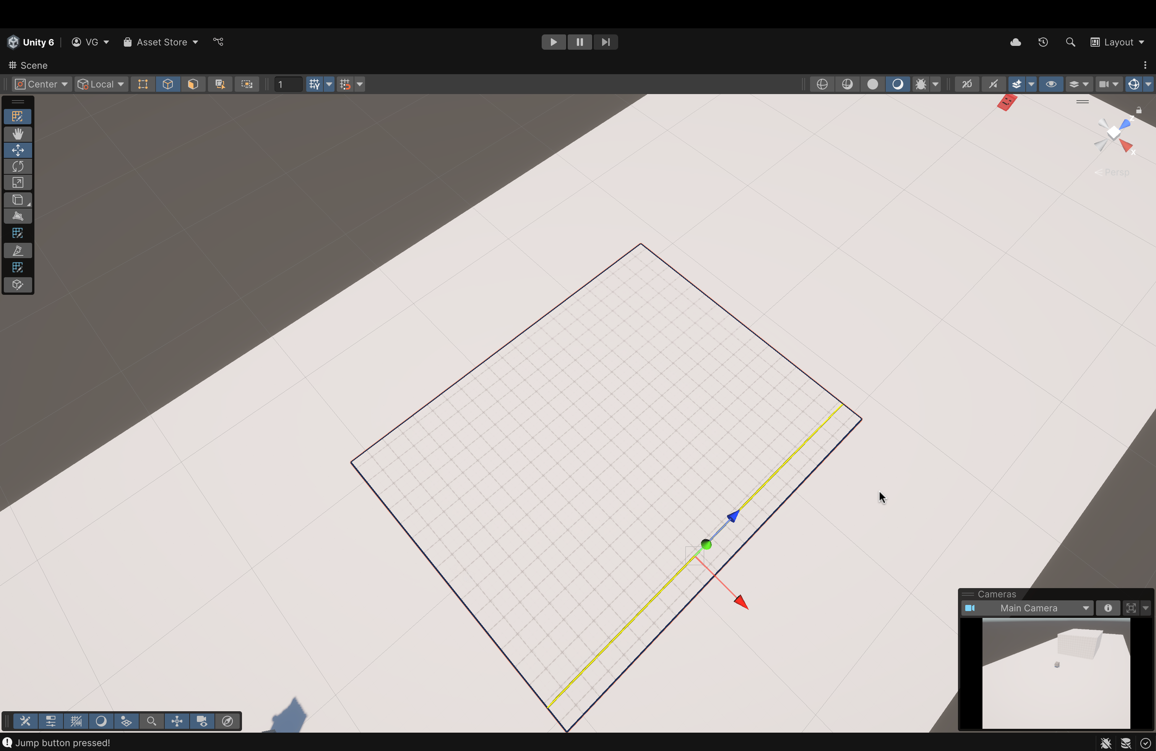Select the Transform tool below Rect tool
Screen dimensions: 1156x751
click(18, 217)
